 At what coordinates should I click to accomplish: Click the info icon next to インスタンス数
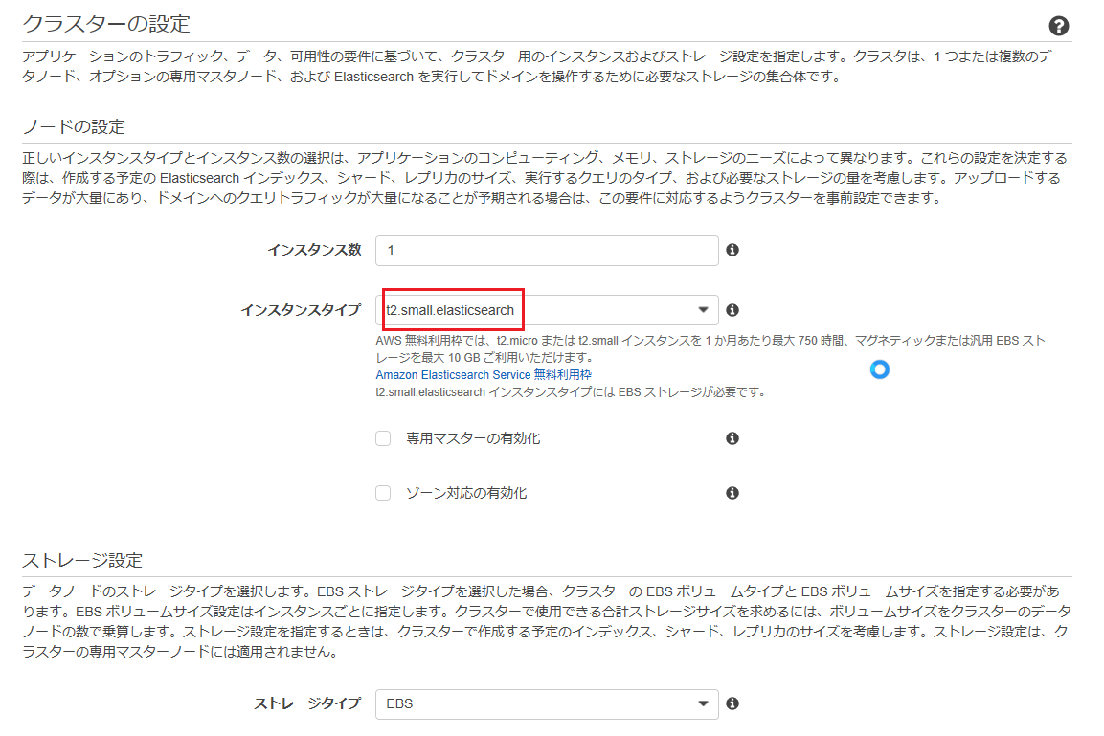(x=732, y=251)
